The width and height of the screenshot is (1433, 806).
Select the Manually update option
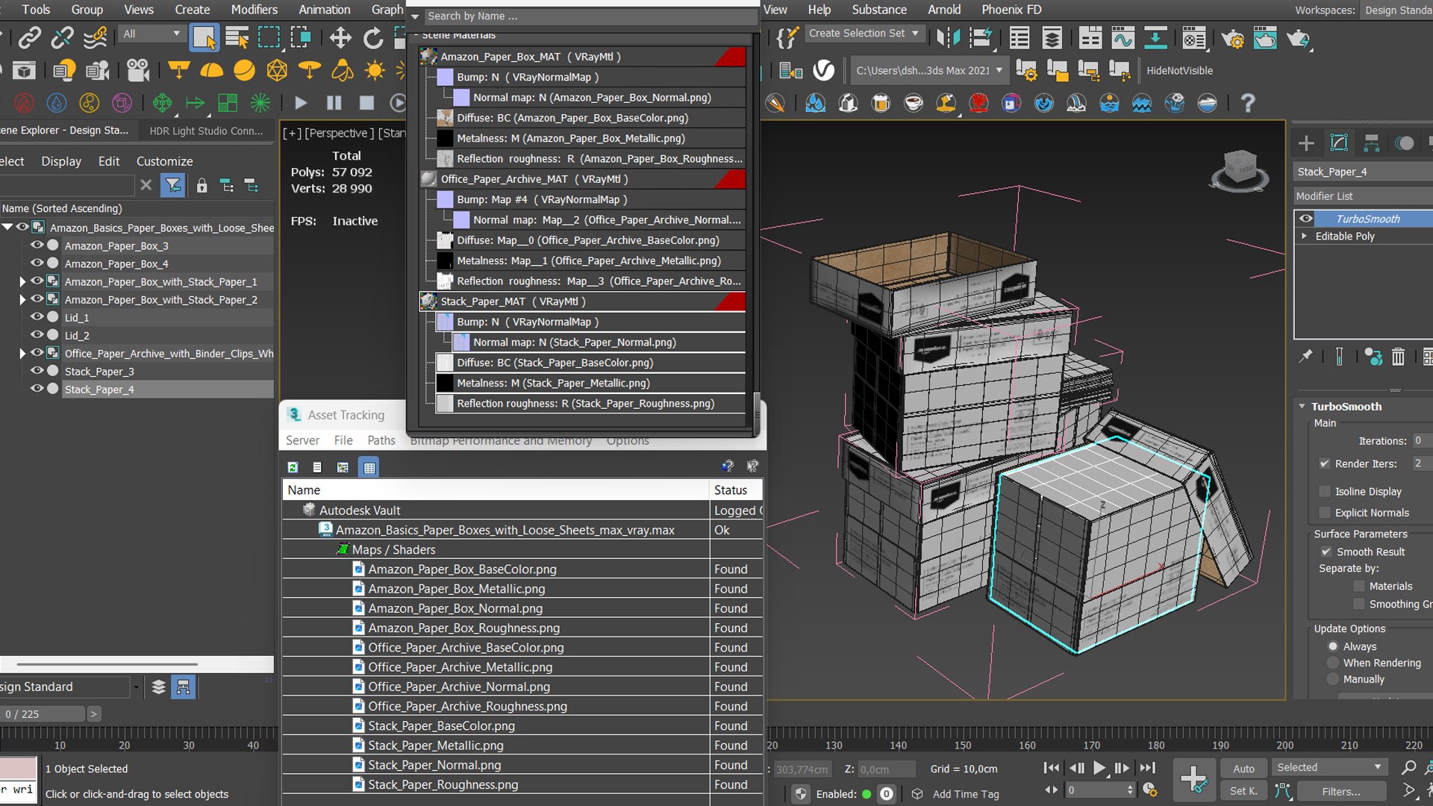(x=1333, y=679)
